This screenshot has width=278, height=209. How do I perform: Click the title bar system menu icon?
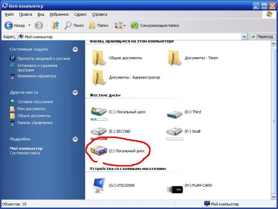pos(5,6)
